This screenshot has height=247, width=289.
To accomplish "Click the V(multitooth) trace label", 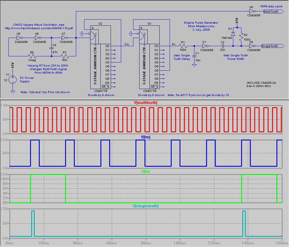I will click(146, 102).
